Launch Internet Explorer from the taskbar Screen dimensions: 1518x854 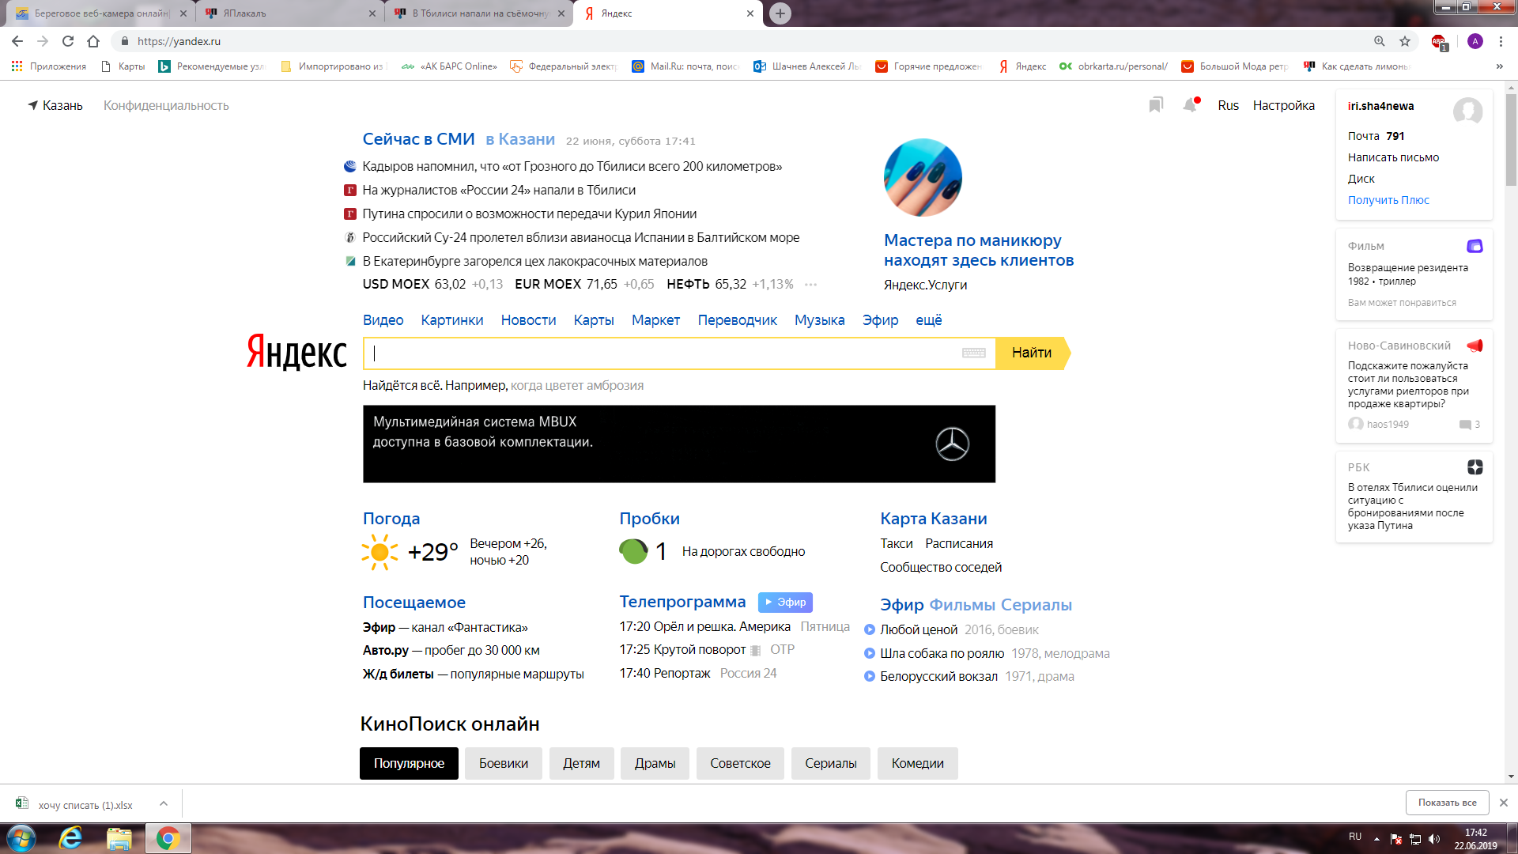[x=70, y=838]
